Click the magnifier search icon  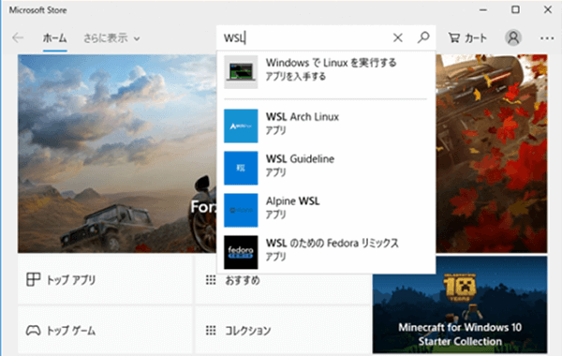coord(423,37)
